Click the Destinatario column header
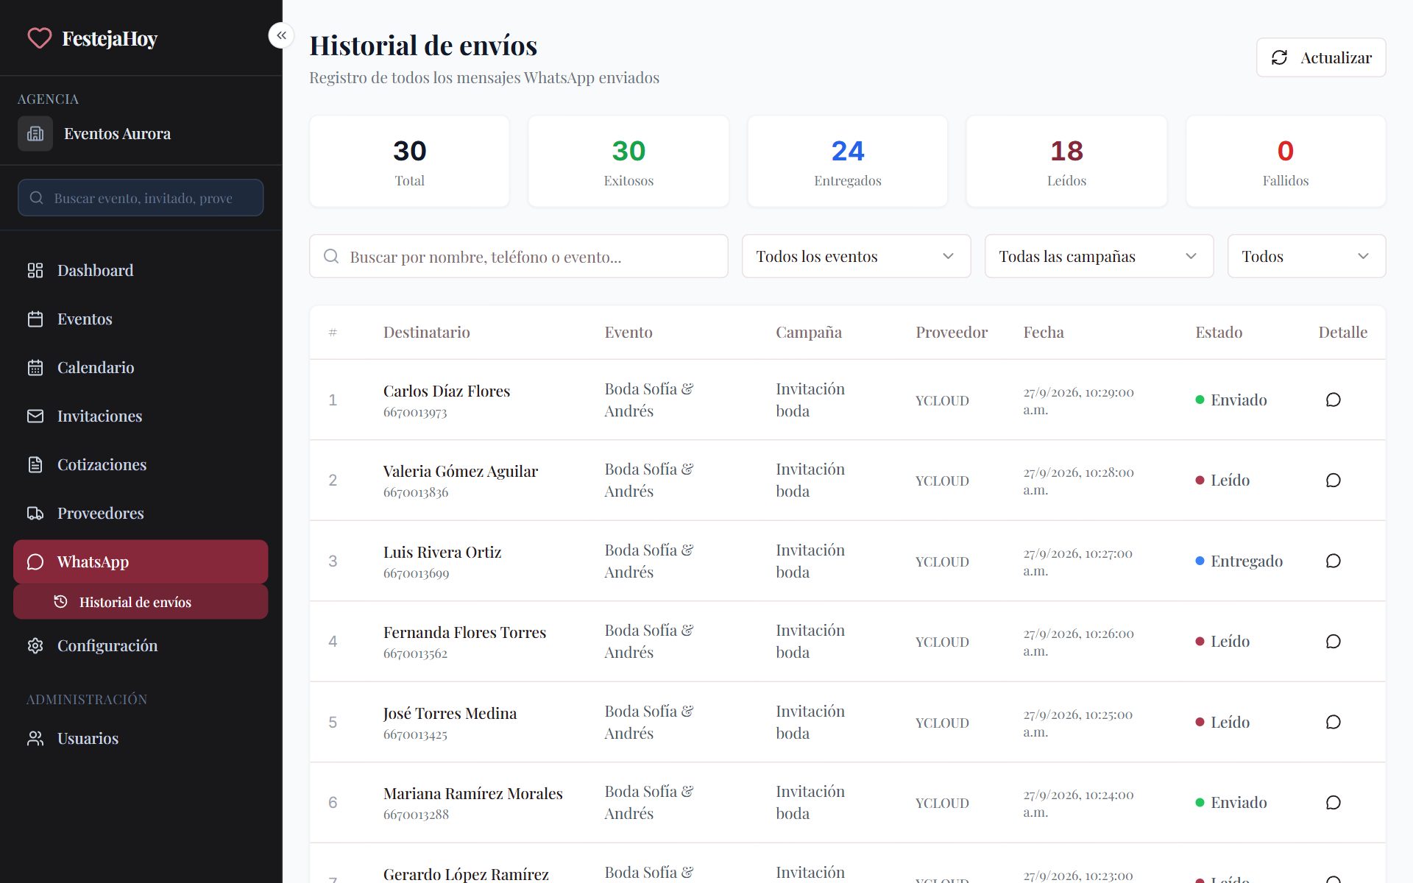 (x=426, y=333)
